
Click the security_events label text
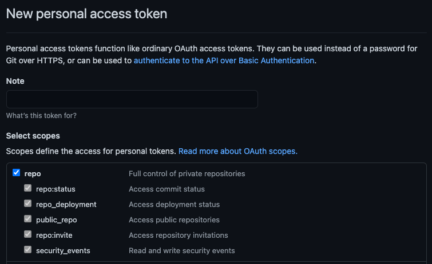[x=63, y=250]
